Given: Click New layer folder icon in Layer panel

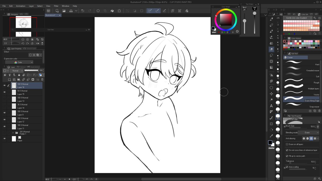Looking at the screenshot, I should click(19, 80).
